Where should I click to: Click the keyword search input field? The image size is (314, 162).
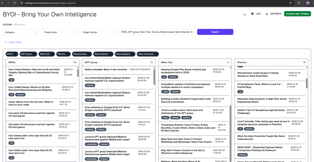157,32
